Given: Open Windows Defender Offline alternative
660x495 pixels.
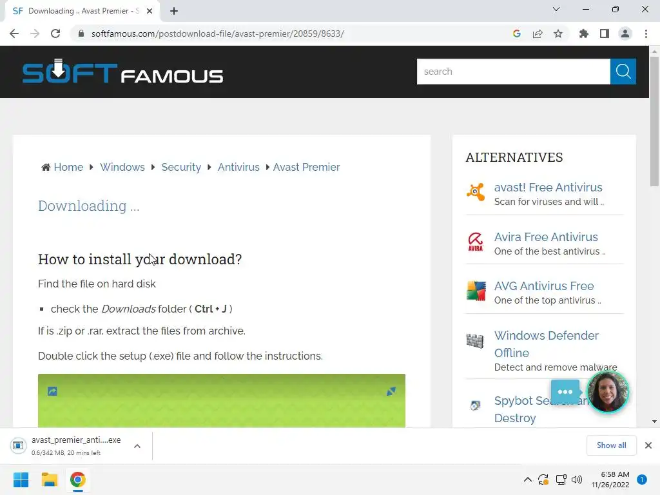Looking at the screenshot, I should pyautogui.click(x=547, y=344).
